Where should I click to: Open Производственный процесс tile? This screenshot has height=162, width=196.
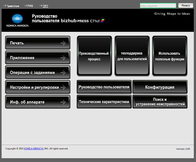pyautogui.click(x=94, y=56)
